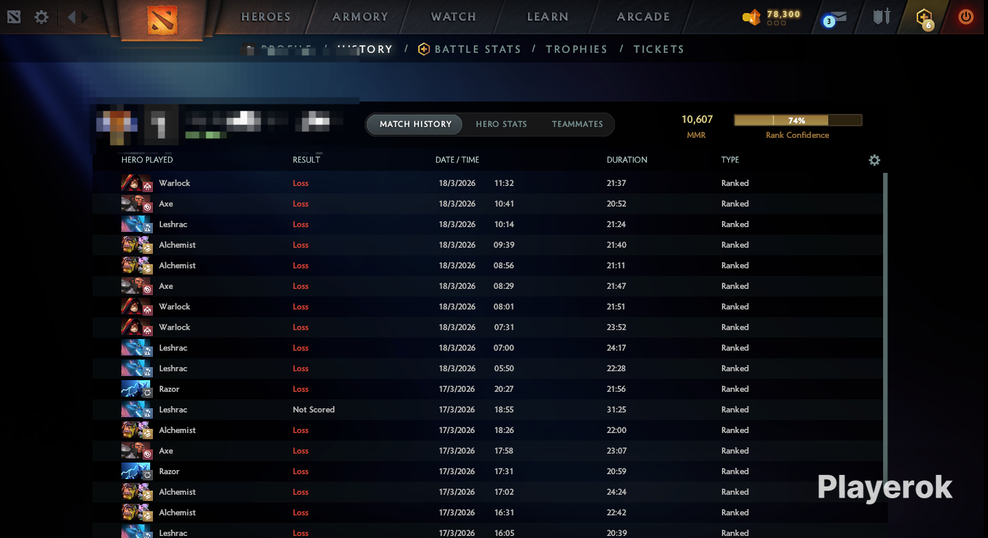Click the shards currency icon
Viewport: 988px width, 538px height.
pos(752,18)
